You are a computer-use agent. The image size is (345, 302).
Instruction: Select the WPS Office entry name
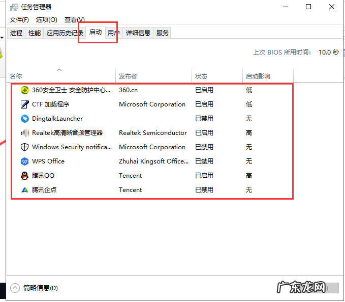click(48, 161)
